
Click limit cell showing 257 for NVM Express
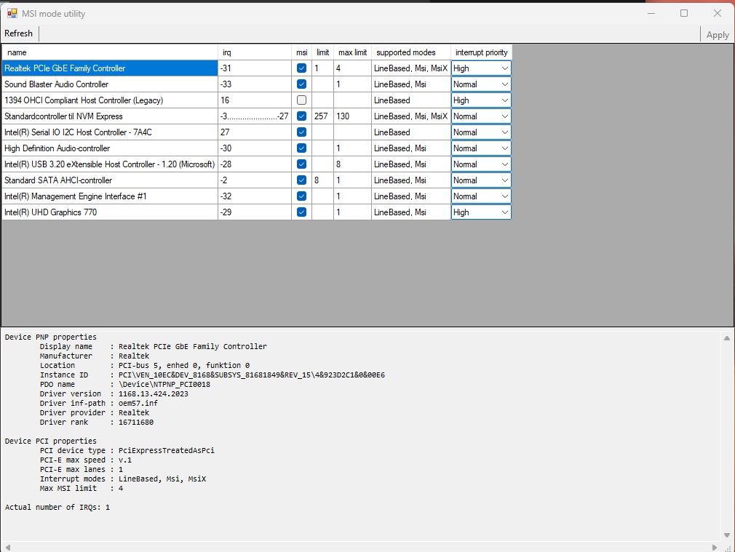click(322, 116)
